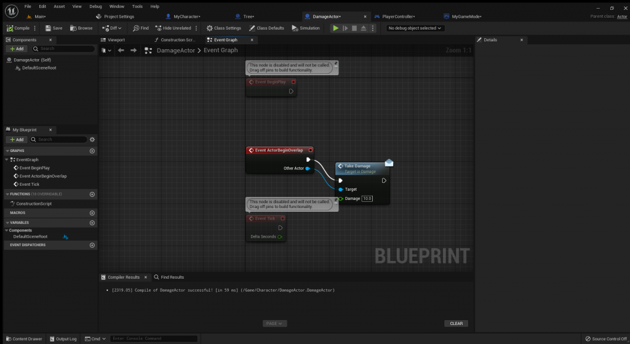
Task: Click Add button in Components panel
Action: (17, 49)
